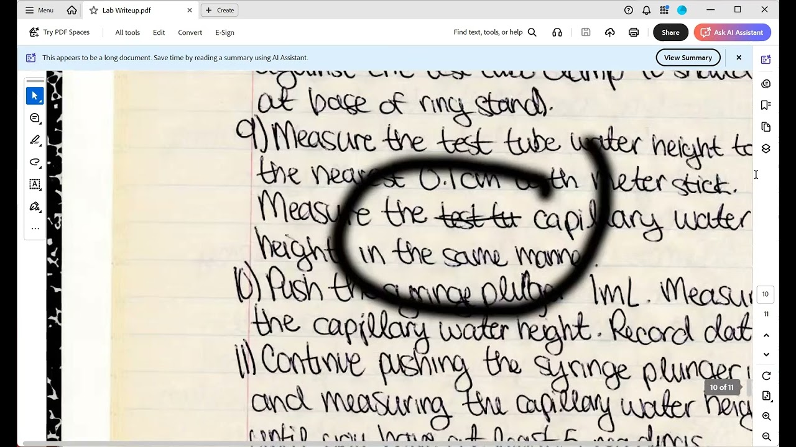This screenshot has height=447, width=796.
Task: Open the AI Assistant panel in right sidebar
Action: [766, 60]
